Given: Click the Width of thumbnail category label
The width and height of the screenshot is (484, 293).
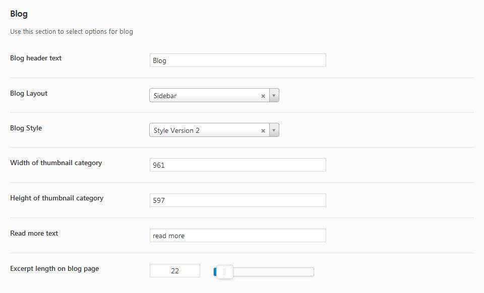Looking at the screenshot, I should tap(56, 163).
